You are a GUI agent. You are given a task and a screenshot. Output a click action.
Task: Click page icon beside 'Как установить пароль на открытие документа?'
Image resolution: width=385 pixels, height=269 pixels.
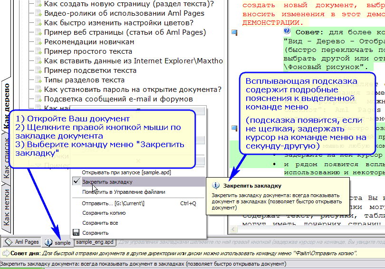pos(38,89)
